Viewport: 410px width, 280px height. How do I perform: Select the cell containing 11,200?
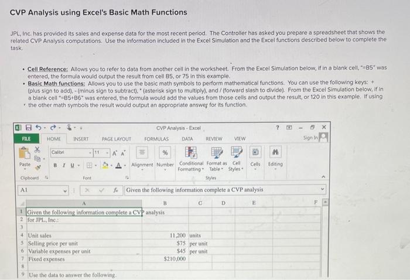point(165,235)
